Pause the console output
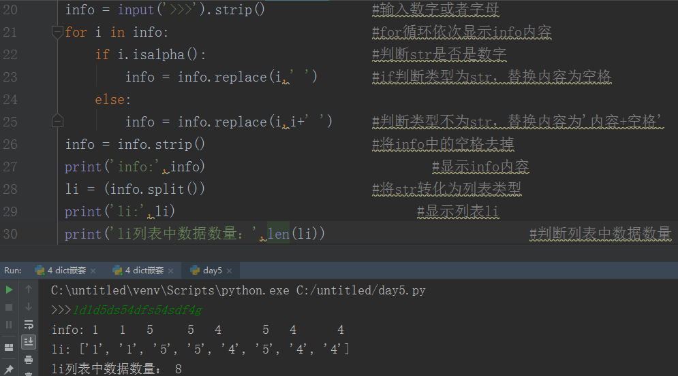 tap(9, 324)
